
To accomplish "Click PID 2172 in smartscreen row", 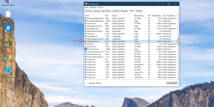I will [x=107, y=41].
